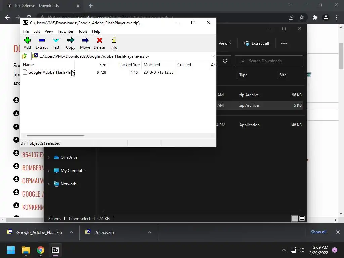The image size is (344, 258).
Task: Open the File menu in 7-Zip
Action: pyautogui.click(x=26, y=31)
